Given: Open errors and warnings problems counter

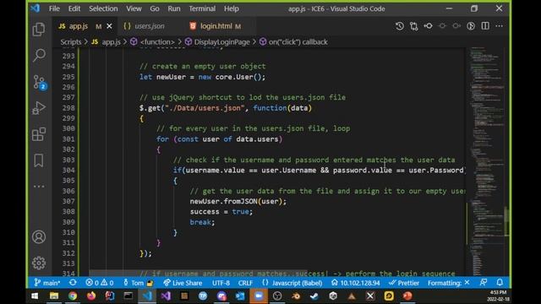Looking at the screenshot, I should coord(100,283).
